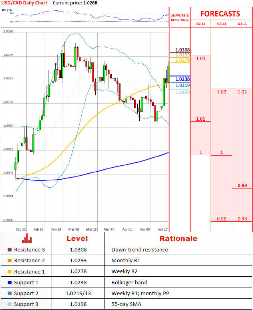
Task: Click the table level cell 1.0293
Action: pos(78,261)
